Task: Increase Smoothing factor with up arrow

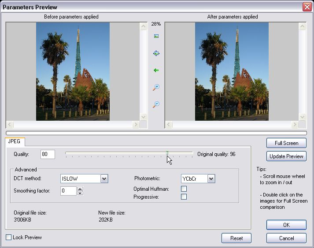Action: (x=80, y=189)
